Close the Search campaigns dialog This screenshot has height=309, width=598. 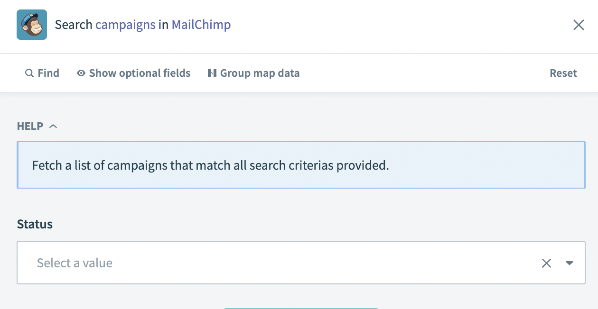pos(579,25)
